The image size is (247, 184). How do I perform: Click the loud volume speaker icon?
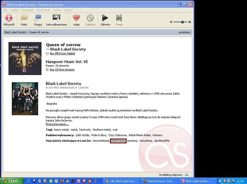point(189,22)
